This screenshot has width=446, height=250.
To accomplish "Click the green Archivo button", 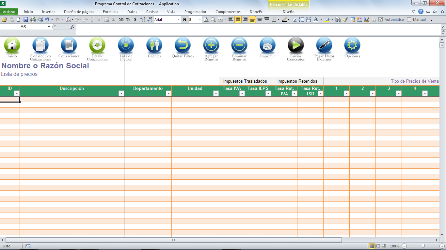I will [x=9, y=12].
